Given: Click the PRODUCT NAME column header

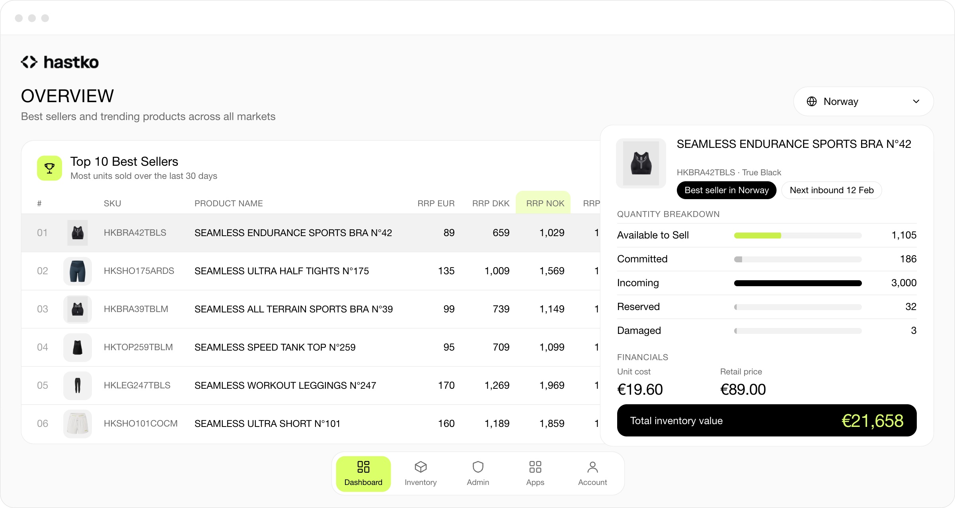Looking at the screenshot, I should click(228, 203).
